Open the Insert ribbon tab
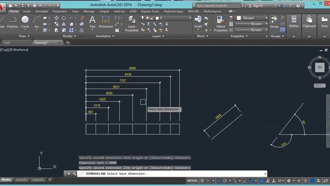The height and width of the screenshot is (186, 330). (27, 11)
